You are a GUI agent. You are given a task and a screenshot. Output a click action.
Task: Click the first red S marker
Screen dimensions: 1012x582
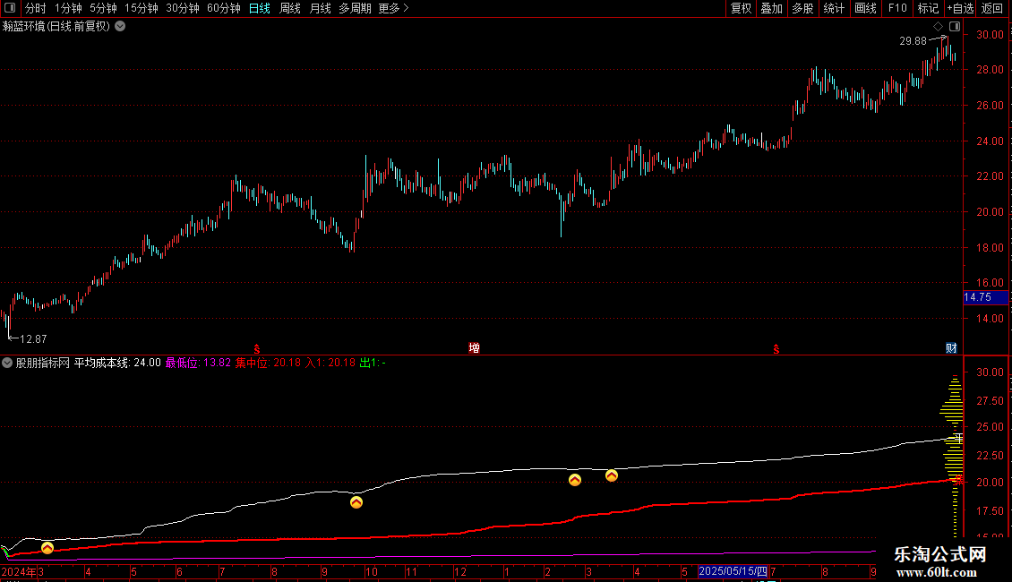(x=257, y=349)
